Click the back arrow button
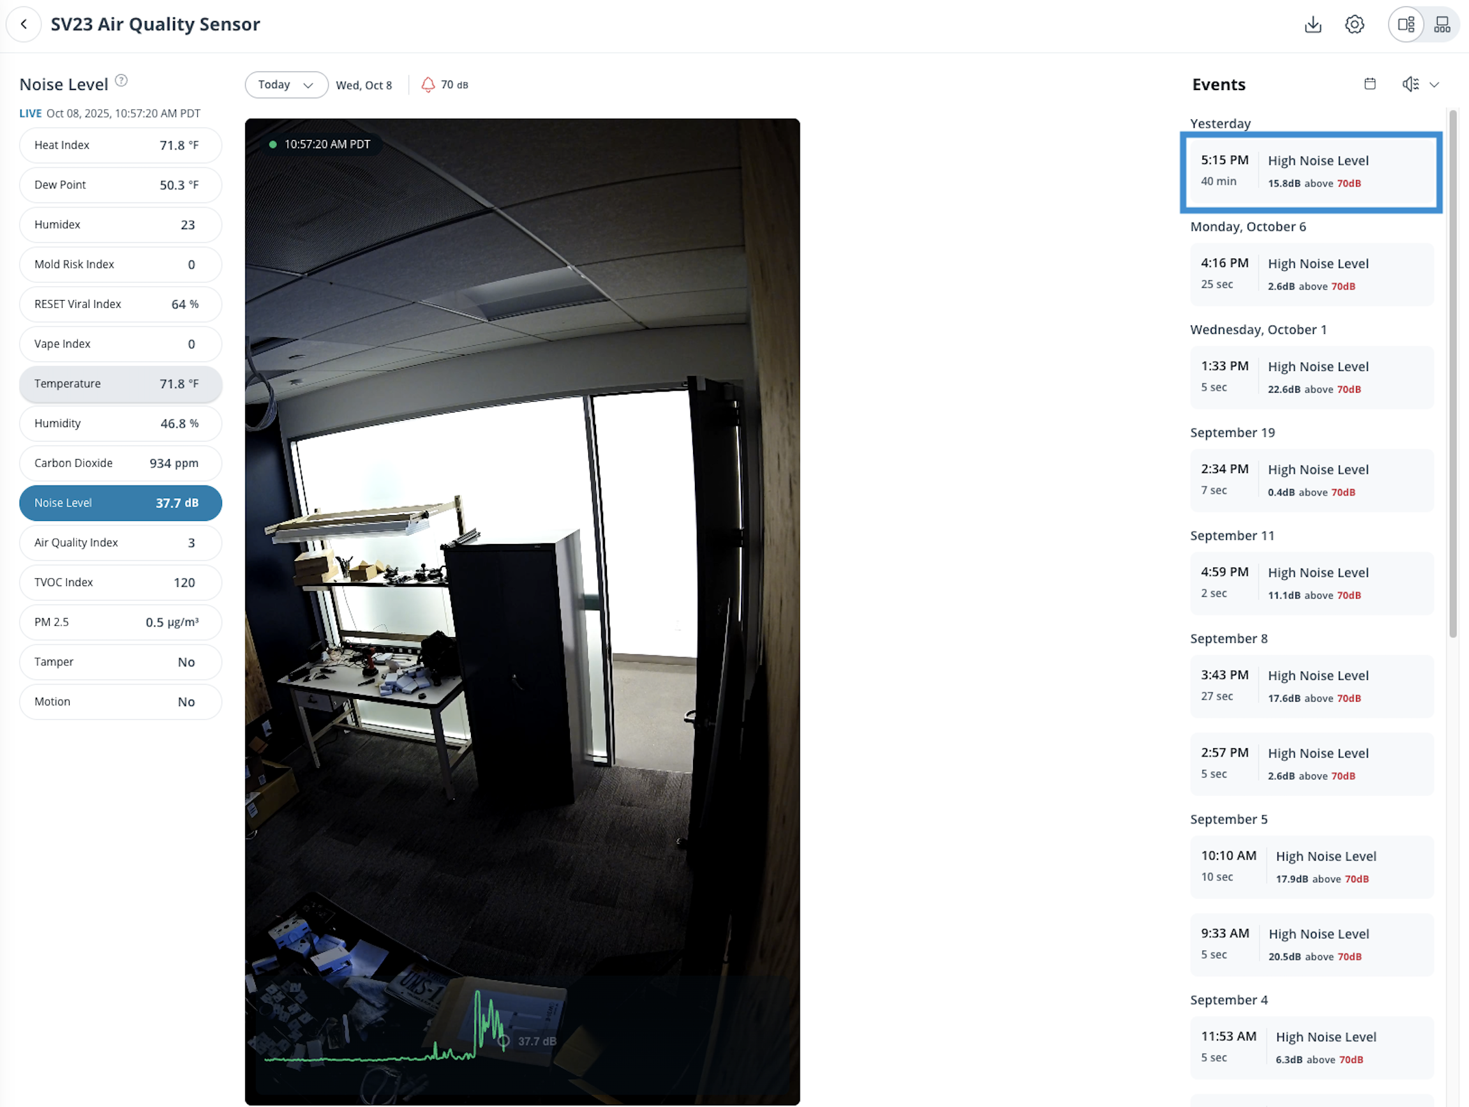The height and width of the screenshot is (1107, 1469). [x=24, y=24]
